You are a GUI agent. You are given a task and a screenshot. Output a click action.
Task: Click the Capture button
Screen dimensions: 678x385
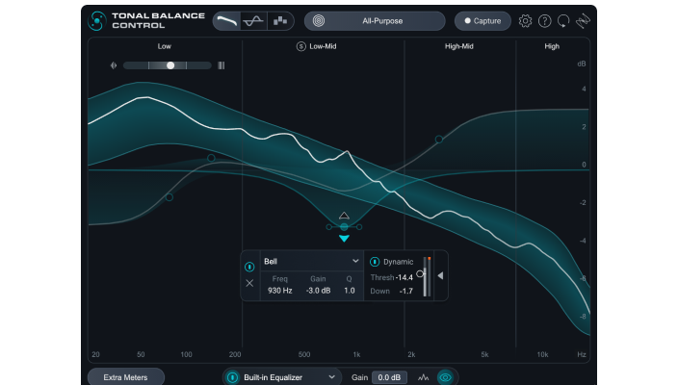[x=484, y=20]
